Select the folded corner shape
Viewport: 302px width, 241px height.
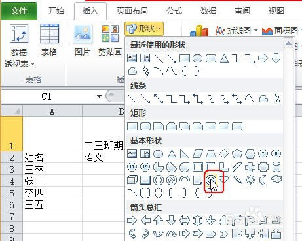198,180
